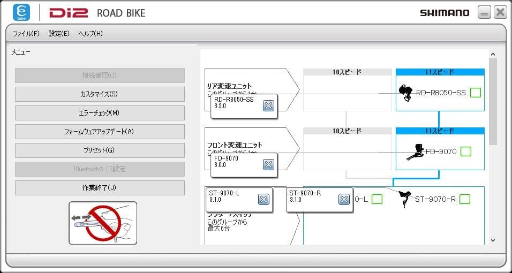The height and width of the screenshot is (273, 512).
Task: Select the front 11スピード header
Action: coord(440,131)
